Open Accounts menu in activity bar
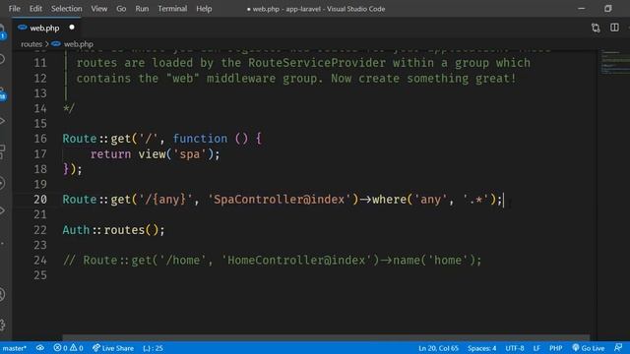The image size is (630, 354). [x=2, y=295]
